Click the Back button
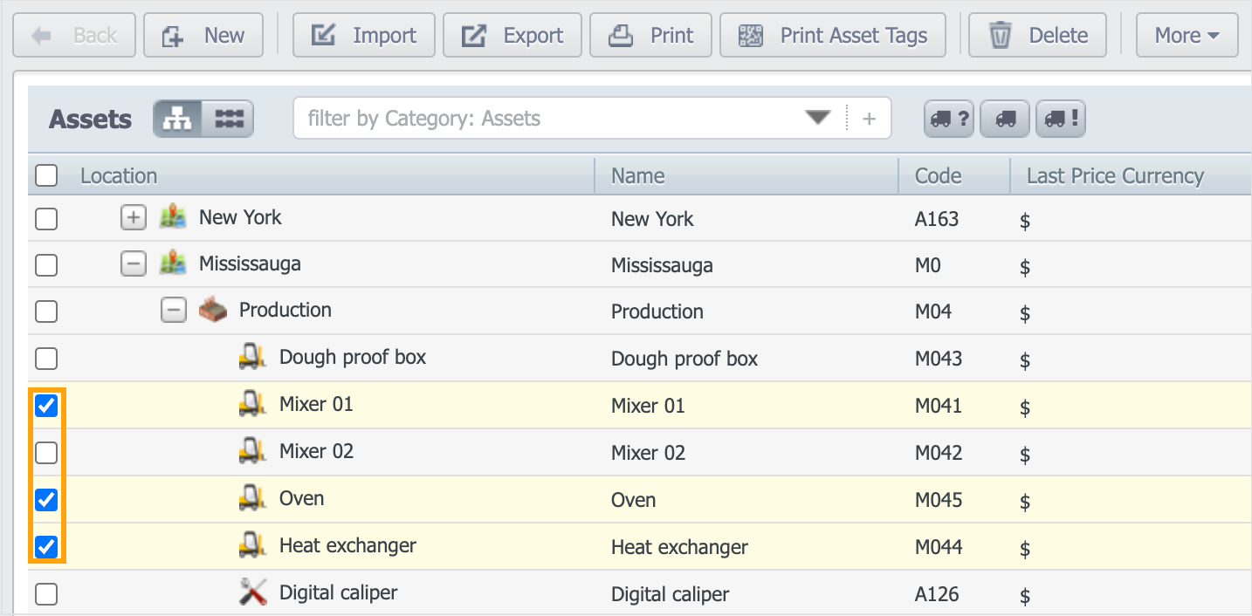The image size is (1252, 616). click(74, 36)
